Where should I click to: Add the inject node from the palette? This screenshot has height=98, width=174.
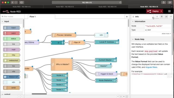click(11, 28)
